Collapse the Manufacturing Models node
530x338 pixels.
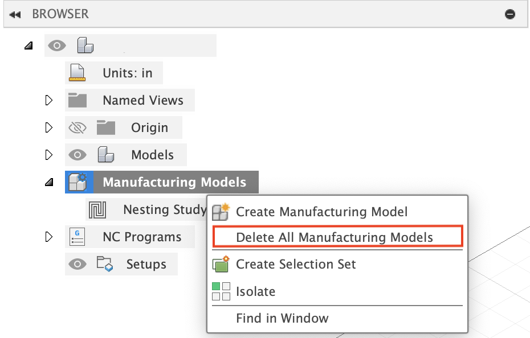point(49,182)
